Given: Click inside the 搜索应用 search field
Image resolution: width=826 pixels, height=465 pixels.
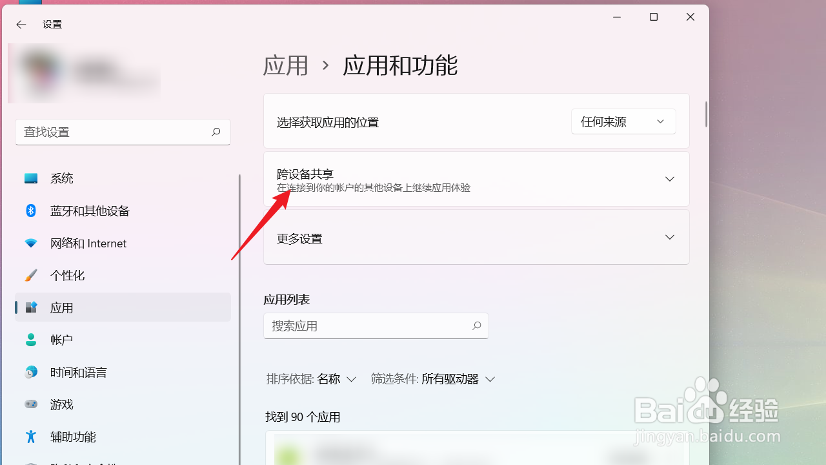Looking at the screenshot, I should pyautogui.click(x=361, y=325).
